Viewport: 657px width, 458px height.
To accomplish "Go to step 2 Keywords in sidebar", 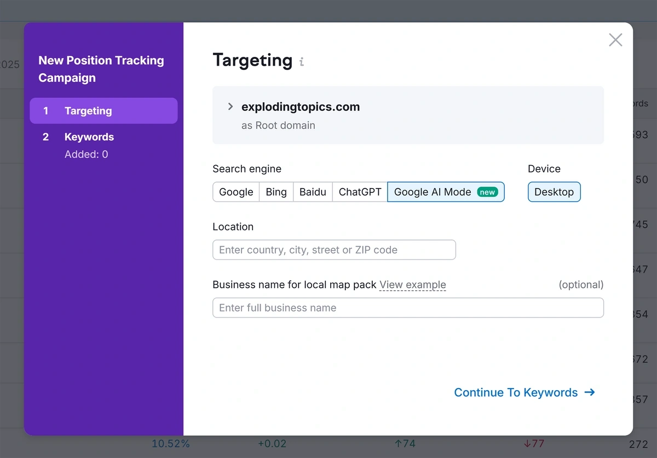I will [89, 137].
